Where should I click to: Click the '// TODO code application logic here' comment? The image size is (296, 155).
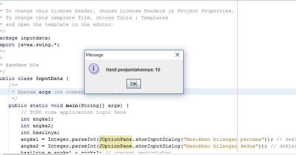73,113
